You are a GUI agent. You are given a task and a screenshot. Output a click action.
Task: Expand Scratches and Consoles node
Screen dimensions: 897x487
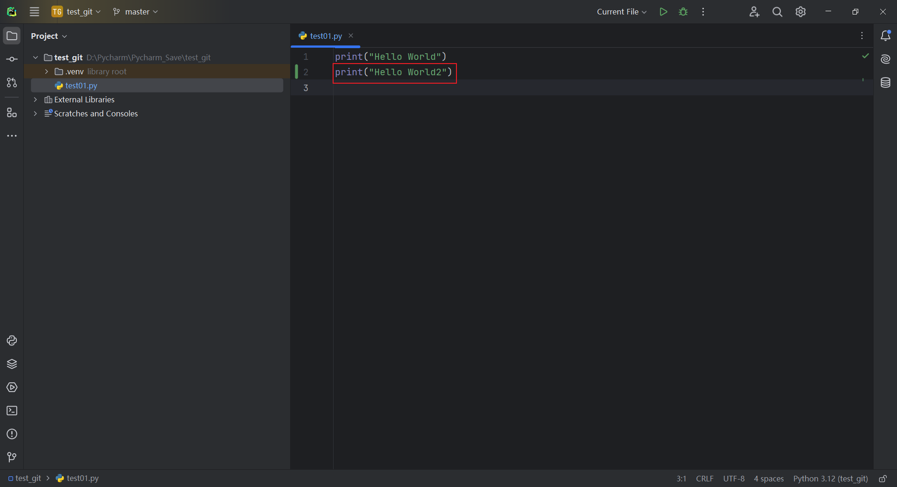click(x=36, y=114)
